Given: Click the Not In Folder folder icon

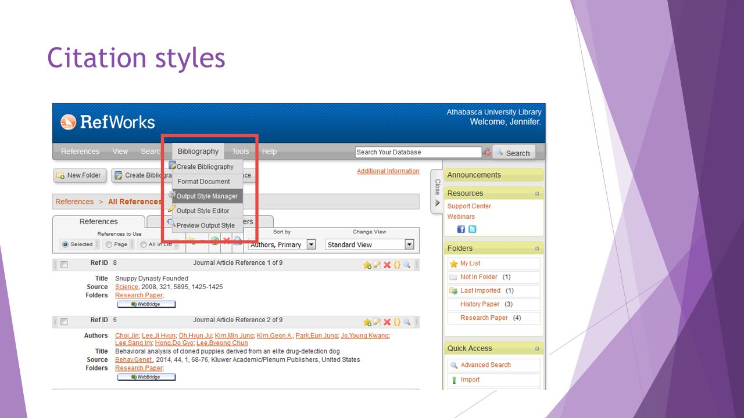Looking at the screenshot, I should pyautogui.click(x=454, y=278).
